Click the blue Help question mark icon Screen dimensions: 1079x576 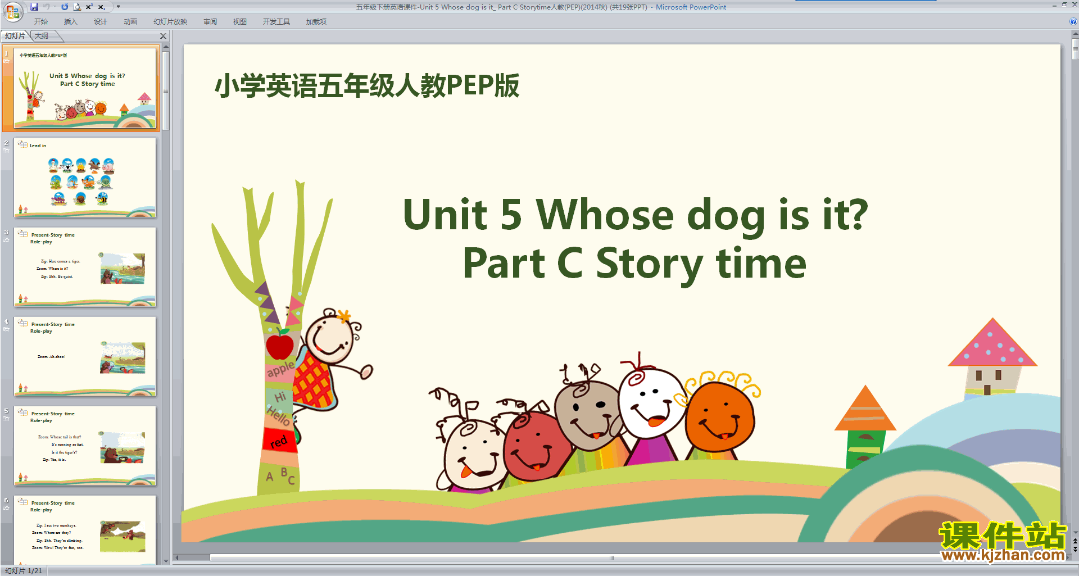tap(1073, 22)
